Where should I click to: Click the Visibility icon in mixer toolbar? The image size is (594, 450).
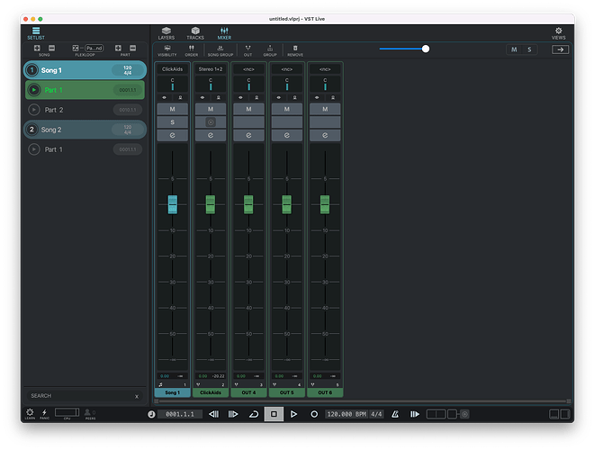[x=167, y=49]
